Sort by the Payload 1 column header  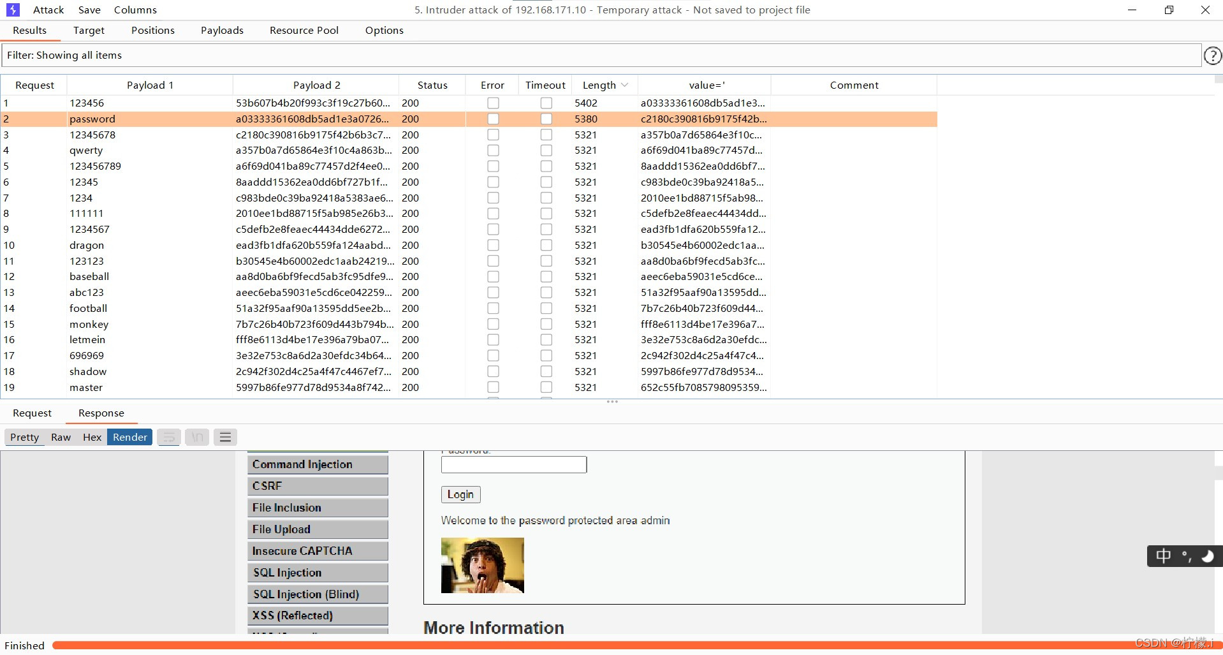[x=150, y=85]
